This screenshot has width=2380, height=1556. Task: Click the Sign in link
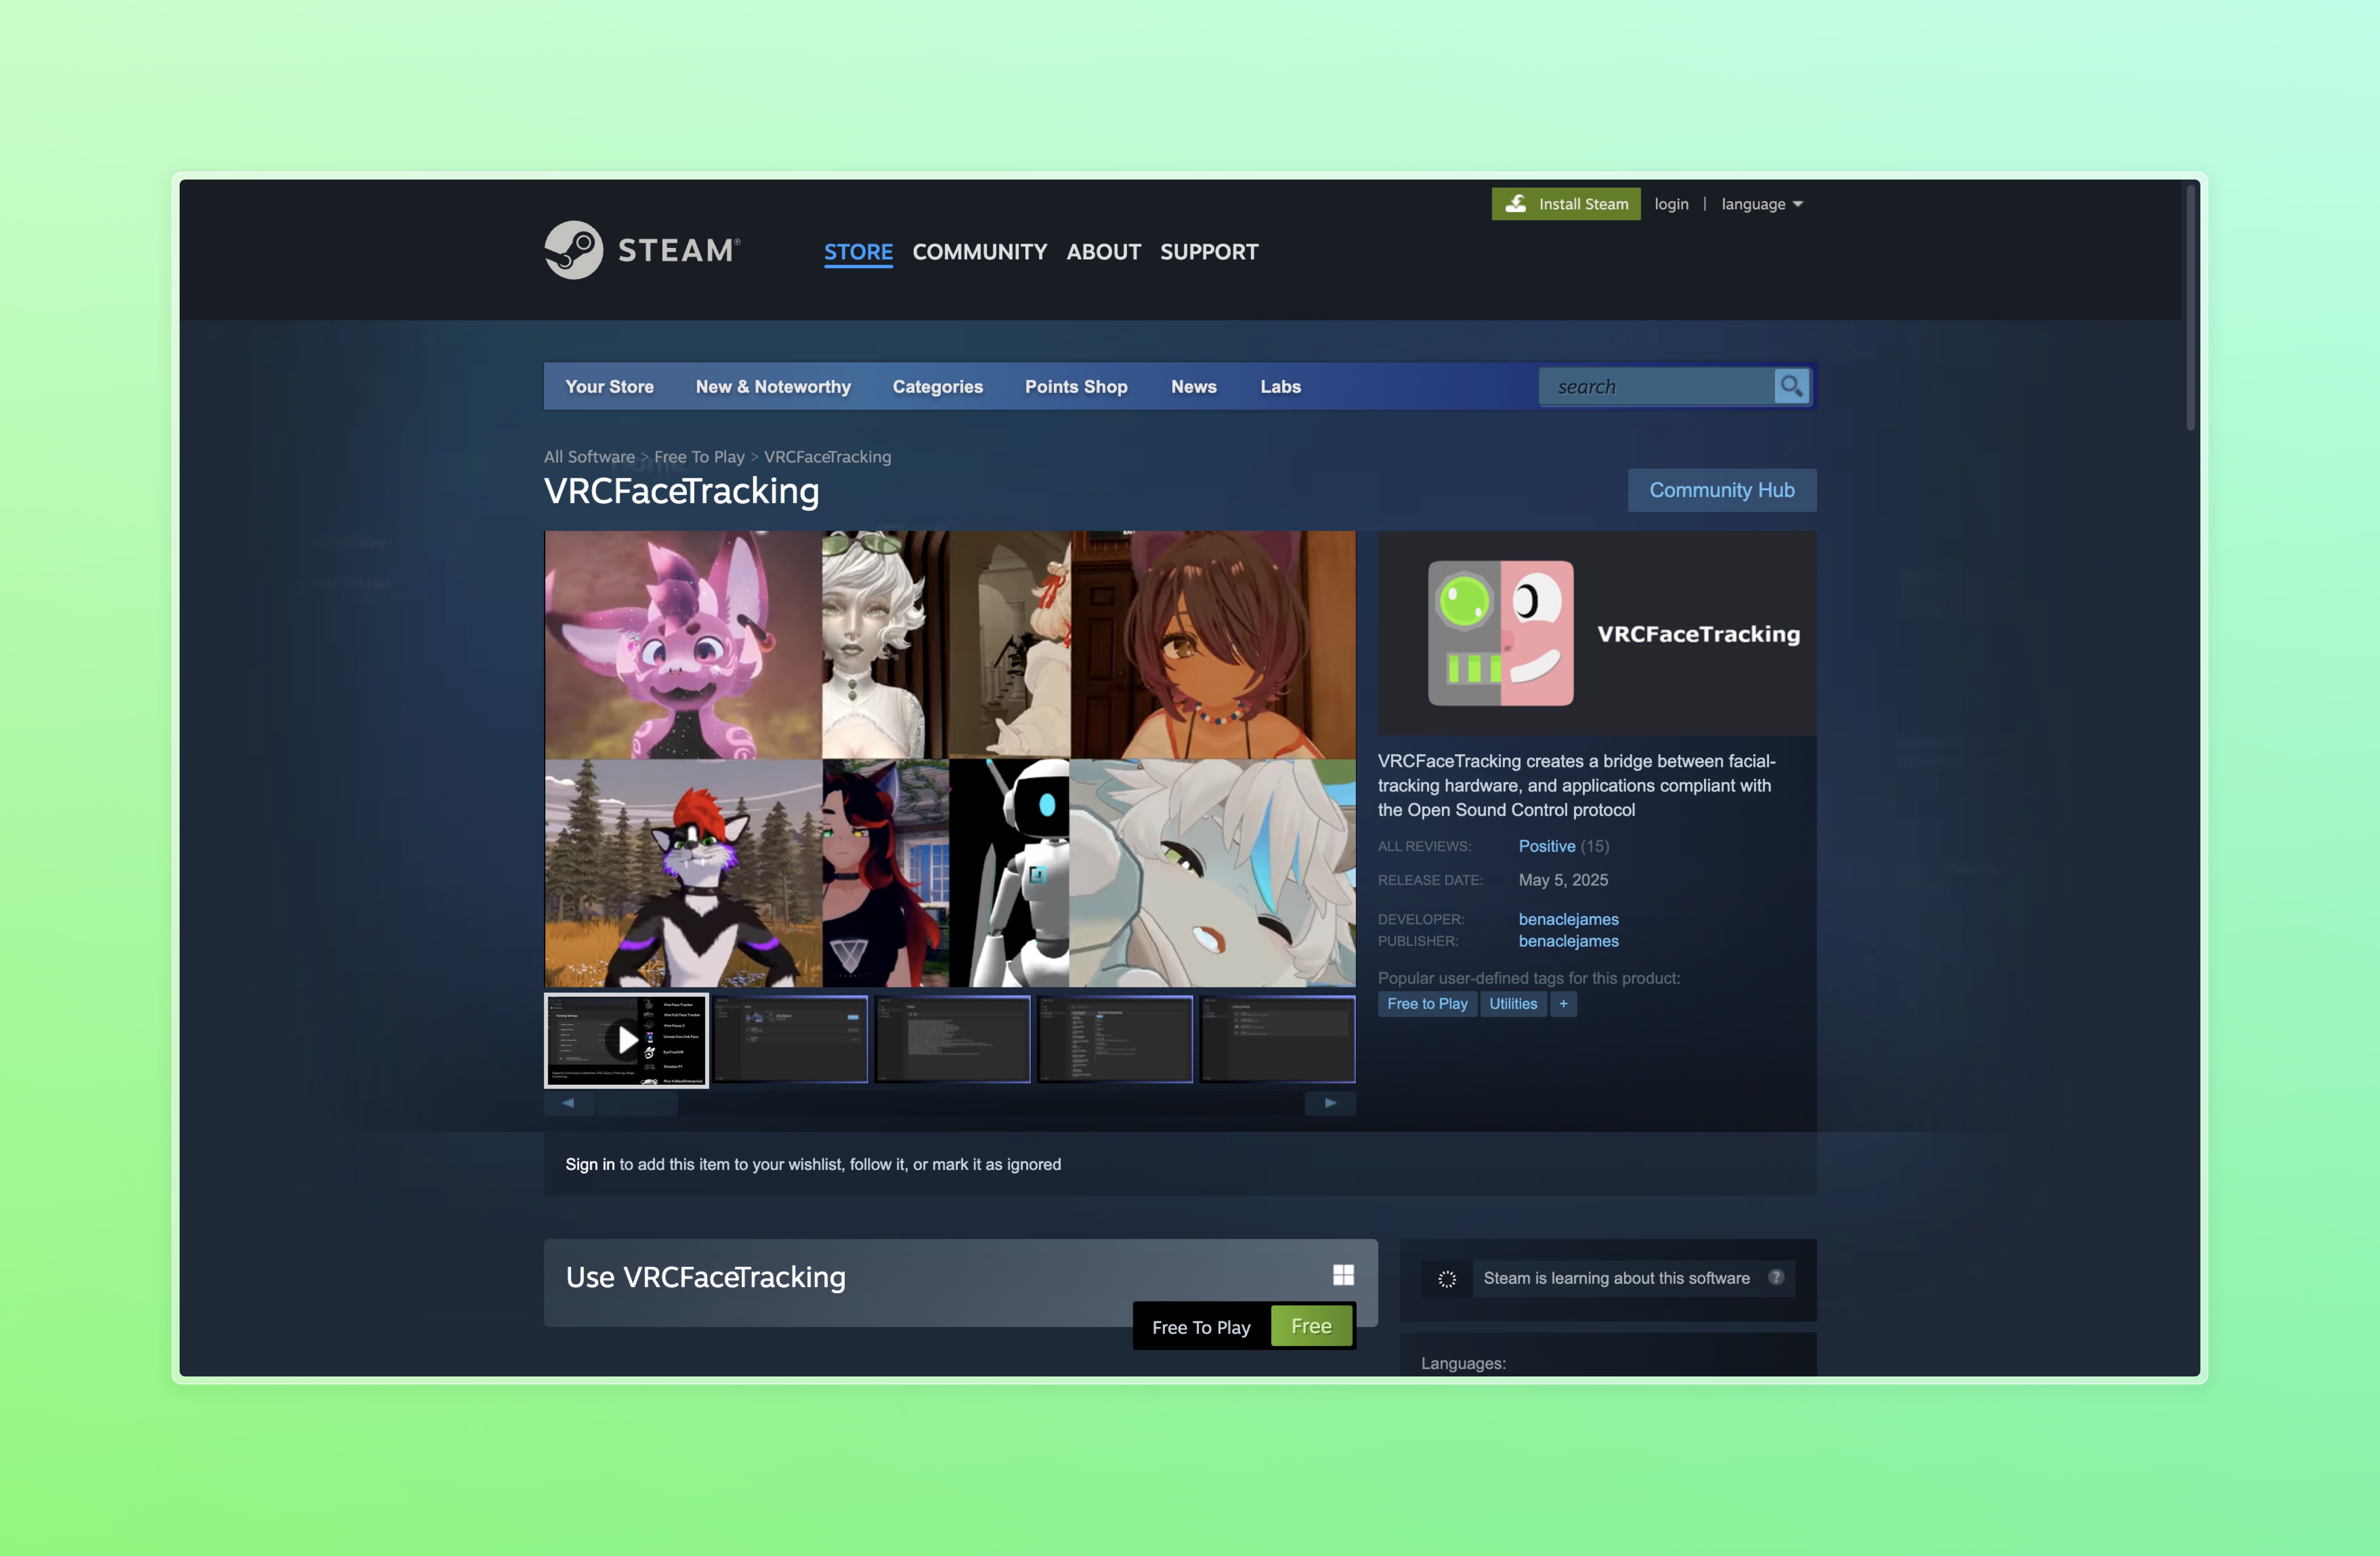click(590, 1164)
